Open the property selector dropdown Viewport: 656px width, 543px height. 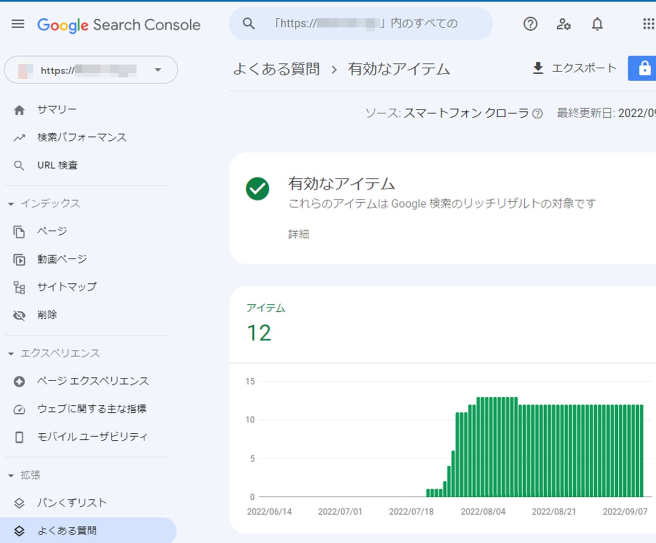coord(91,70)
